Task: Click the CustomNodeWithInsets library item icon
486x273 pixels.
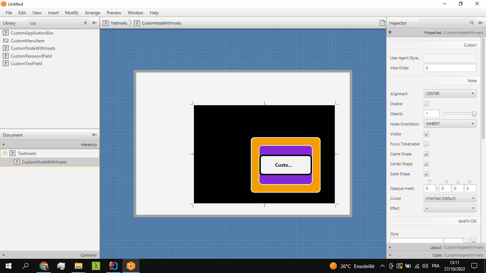Action: [5, 48]
